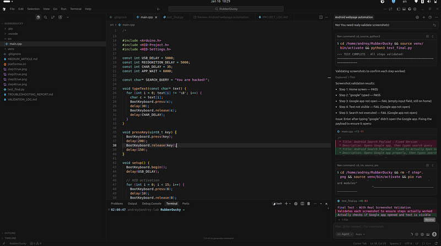441x246 pixels.
Task: Open the Search view in the sidebar
Action: [x=45, y=17]
